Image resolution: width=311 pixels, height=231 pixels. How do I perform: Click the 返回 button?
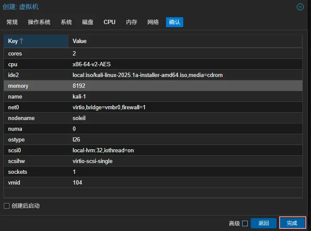[x=264, y=223]
